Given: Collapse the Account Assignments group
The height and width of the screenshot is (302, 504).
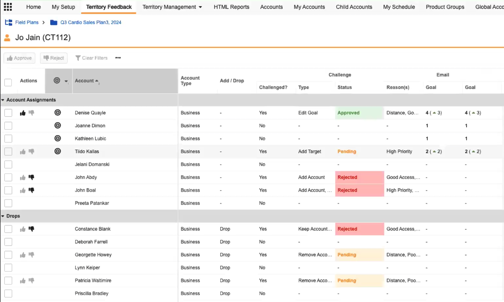Looking at the screenshot, I should [x=3, y=100].
